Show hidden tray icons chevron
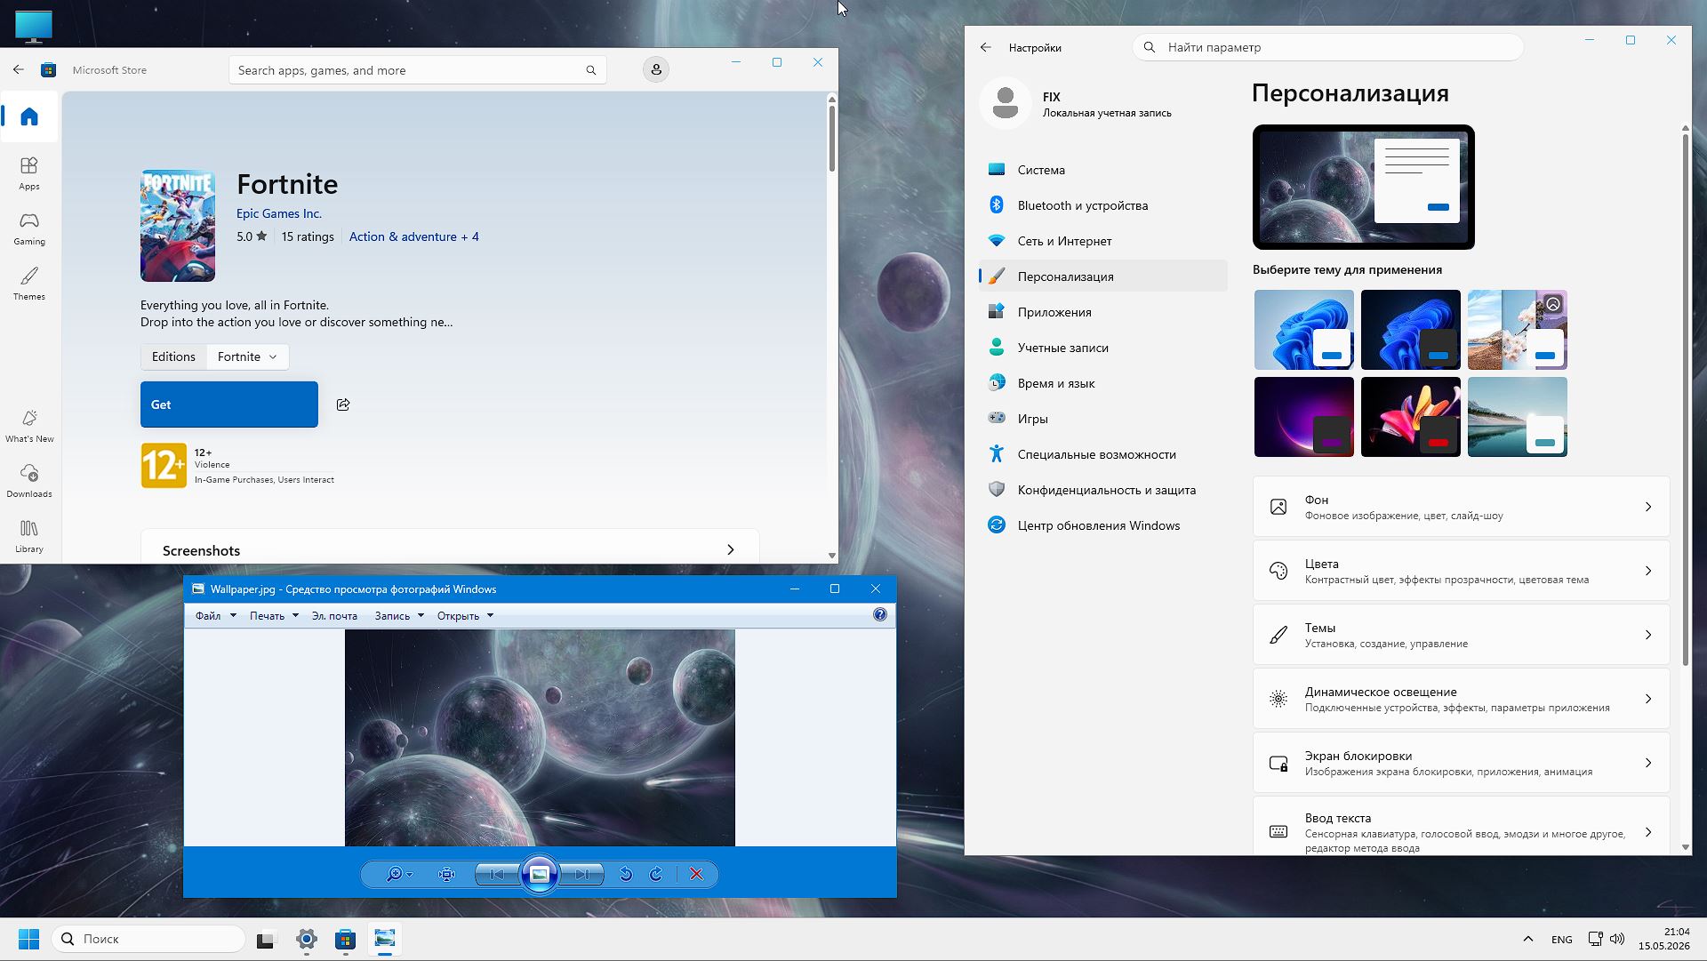1707x961 pixels. point(1528,940)
